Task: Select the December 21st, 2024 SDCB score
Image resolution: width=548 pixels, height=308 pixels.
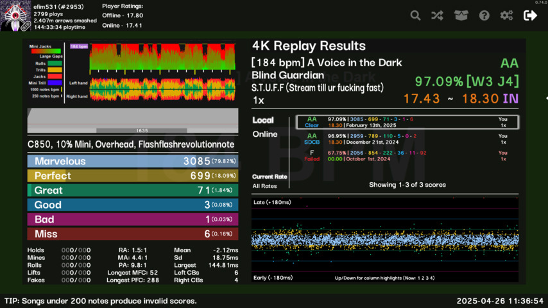Action: click(x=407, y=139)
